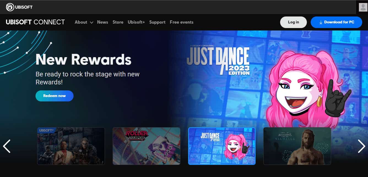The height and width of the screenshot is (177, 368).
Task: Go to Ubisoft Connect home logo
Action: (35, 22)
